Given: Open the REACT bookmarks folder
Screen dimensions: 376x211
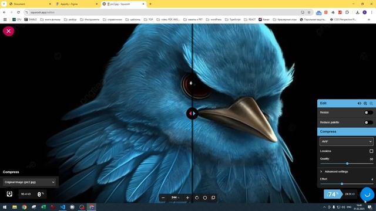Looking at the screenshot, I should pyautogui.click(x=250, y=19).
